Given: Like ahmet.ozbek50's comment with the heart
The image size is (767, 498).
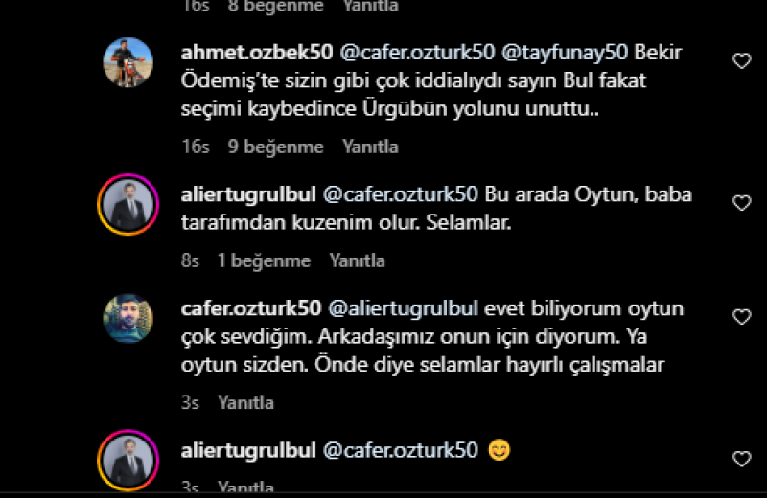Looking at the screenshot, I should [741, 61].
